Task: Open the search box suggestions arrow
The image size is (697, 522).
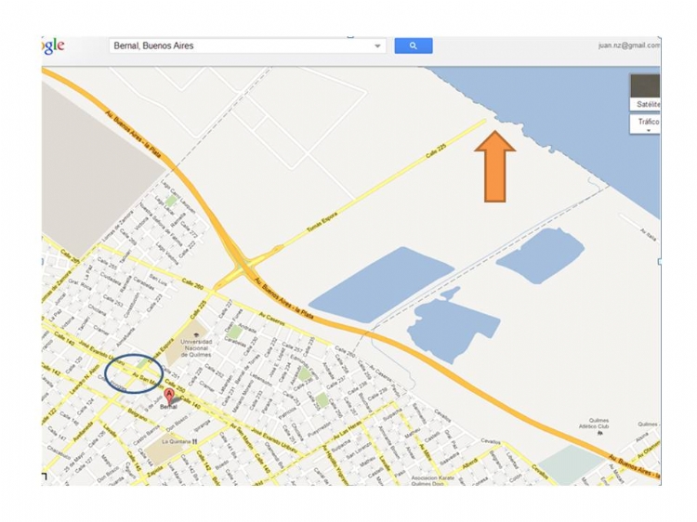Action: [377, 46]
